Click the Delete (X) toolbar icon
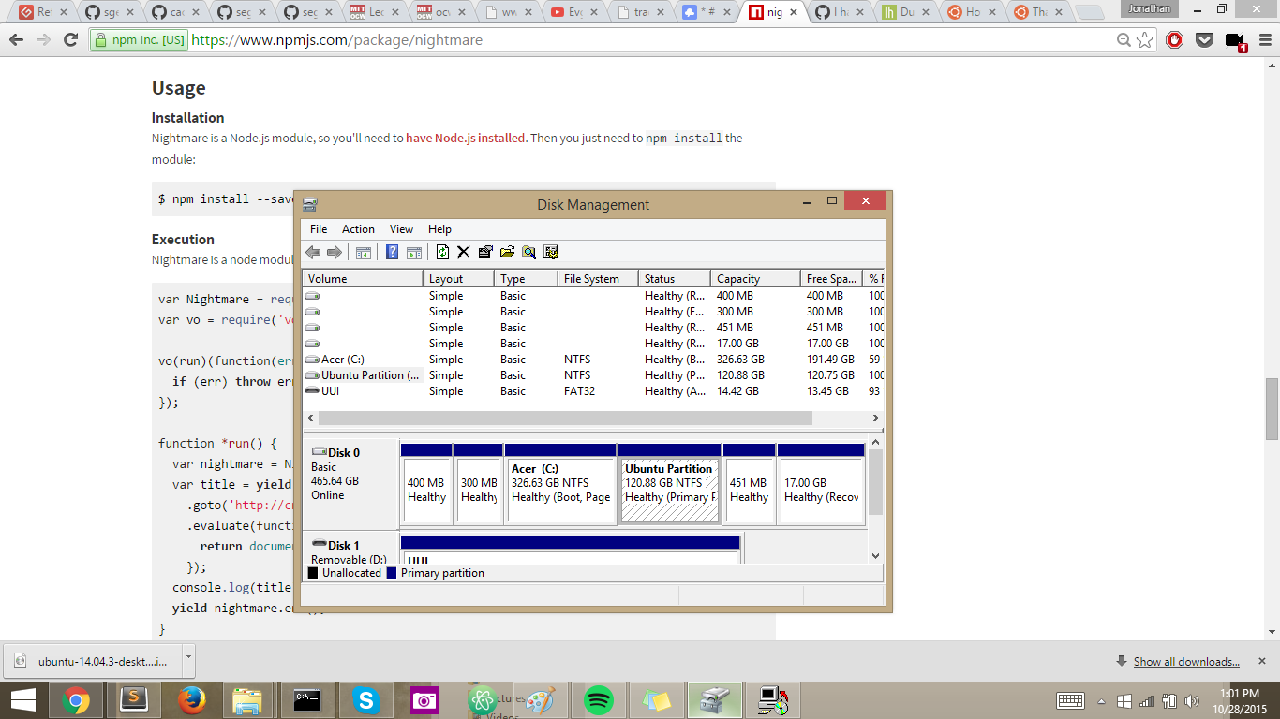Viewport: 1280px width, 719px height. coord(463,252)
